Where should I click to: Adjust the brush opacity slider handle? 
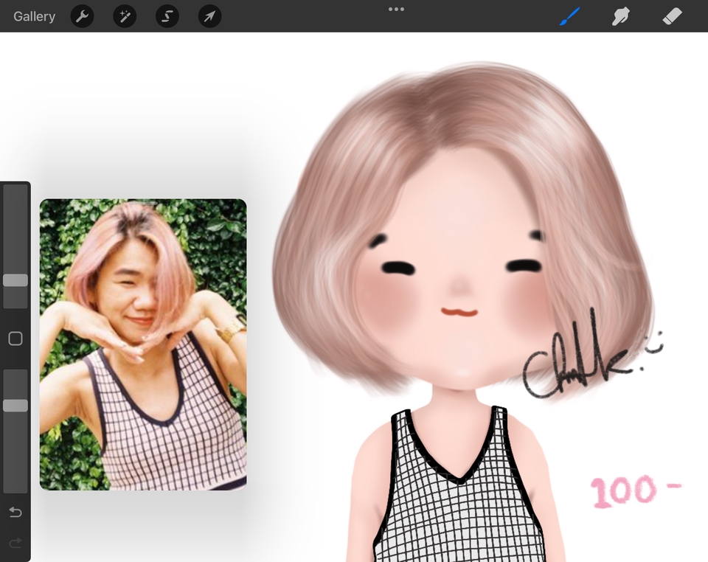15,406
